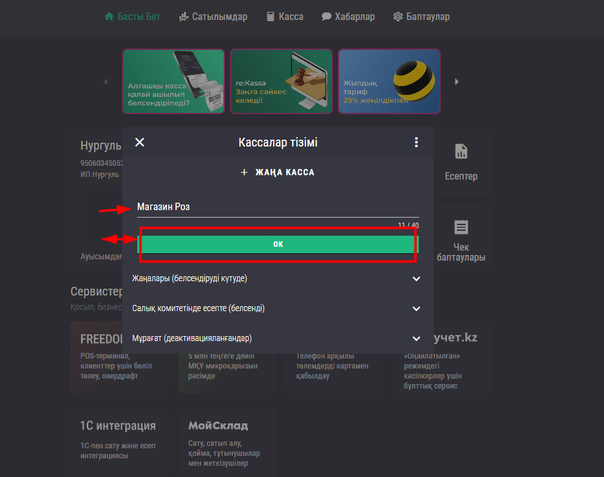The image size is (604, 477).
Task: Open the banner about activating first cash register
Action: (174, 81)
